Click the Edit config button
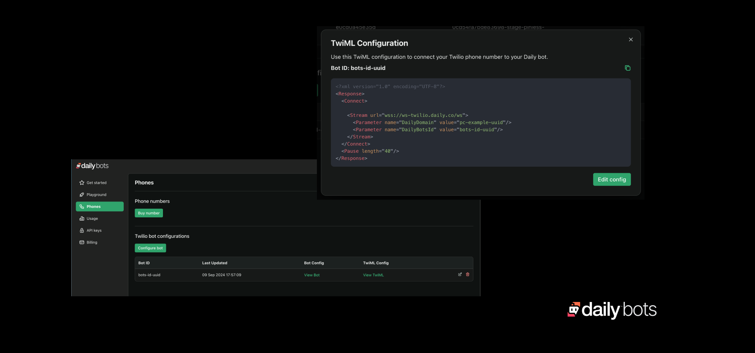755x353 pixels. pos(612,179)
